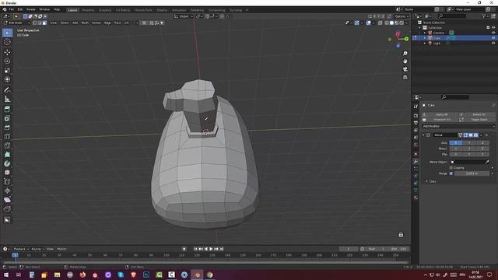Screen dimensions: 498x280
Task: Toggle mirror Bisect X button
Action: click(x=456, y=149)
